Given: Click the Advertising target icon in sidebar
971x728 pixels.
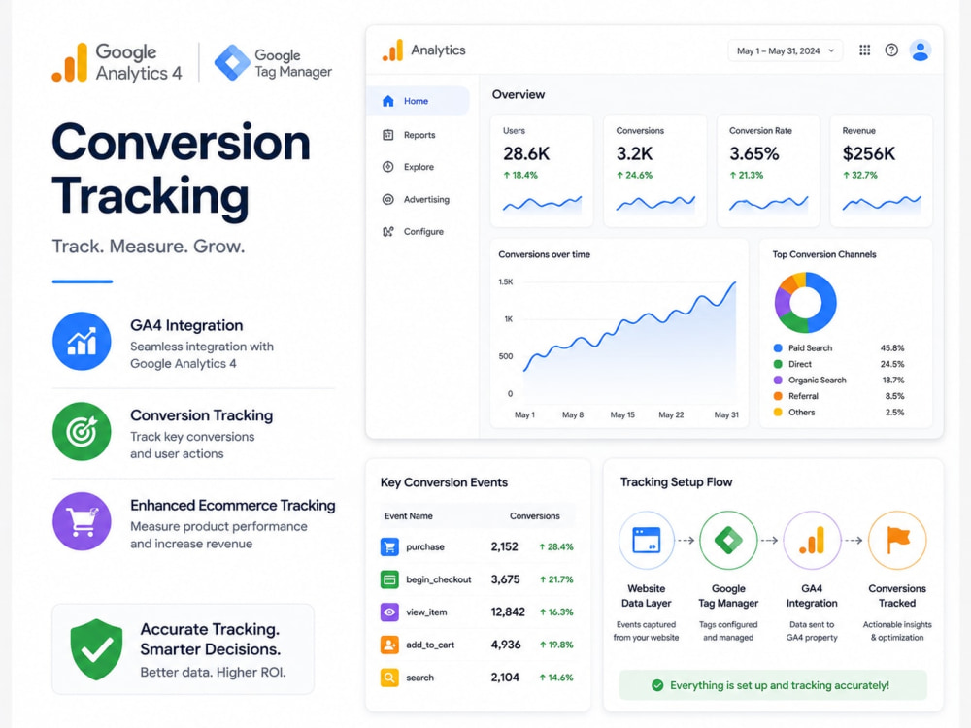Looking at the screenshot, I should [388, 199].
